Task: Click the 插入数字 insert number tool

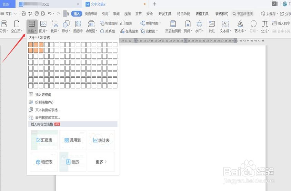Action: (281, 23)
